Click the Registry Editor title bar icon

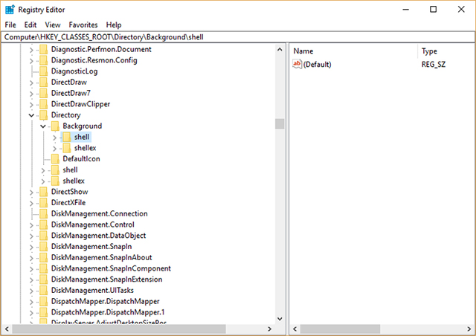coord(10,10)
